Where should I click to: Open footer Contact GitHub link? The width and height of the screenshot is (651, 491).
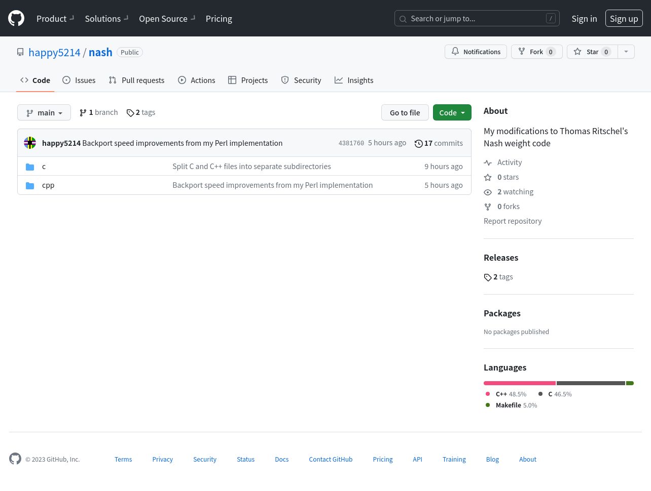pyautogui.click(x=331, y=459)
